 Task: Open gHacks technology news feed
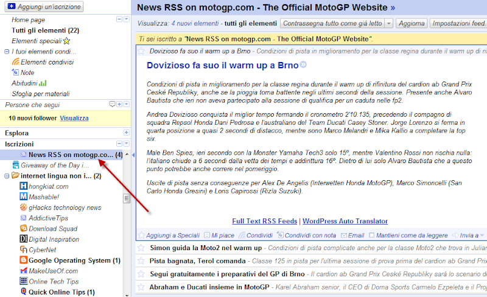(60, 208)
